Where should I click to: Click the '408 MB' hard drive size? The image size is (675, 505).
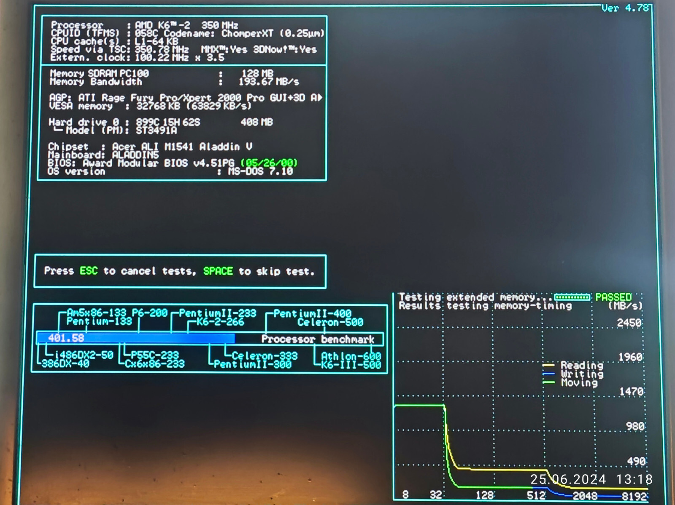click(256, 123)
